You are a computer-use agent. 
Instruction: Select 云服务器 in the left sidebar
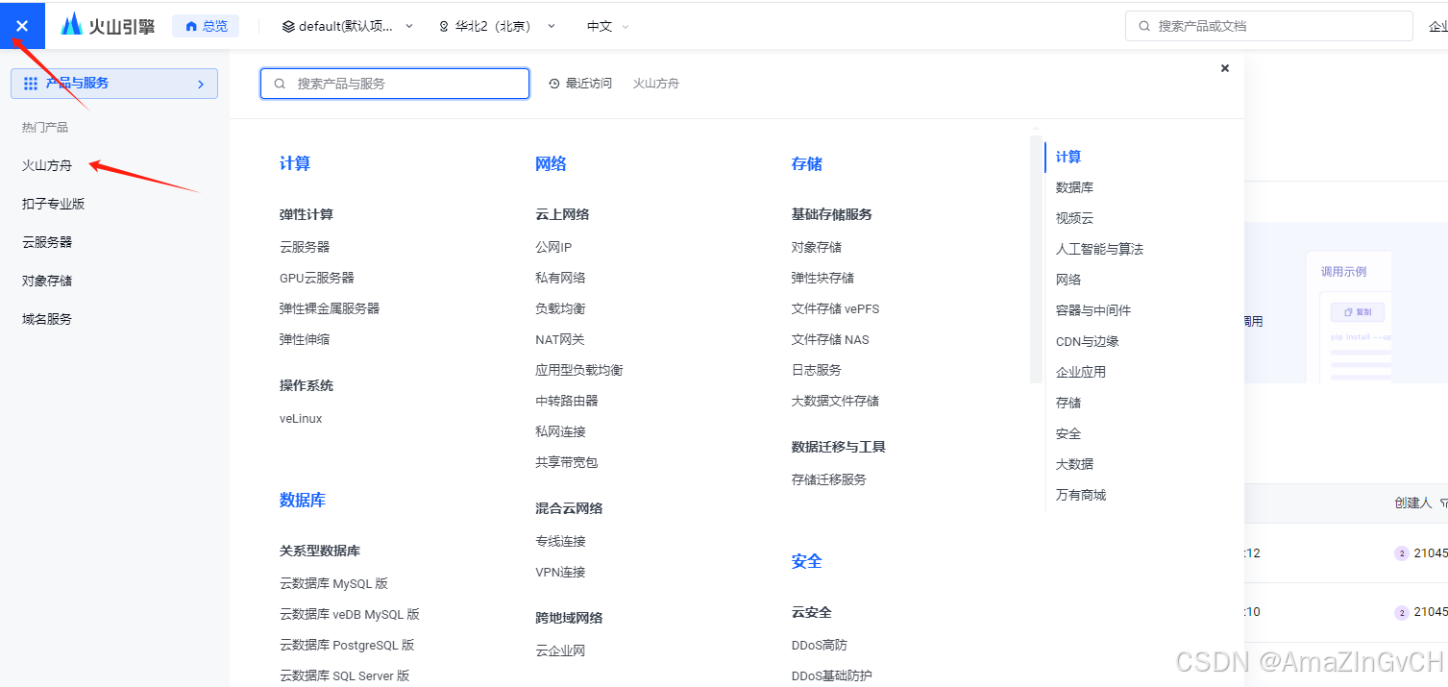click(x=47, y=242)
